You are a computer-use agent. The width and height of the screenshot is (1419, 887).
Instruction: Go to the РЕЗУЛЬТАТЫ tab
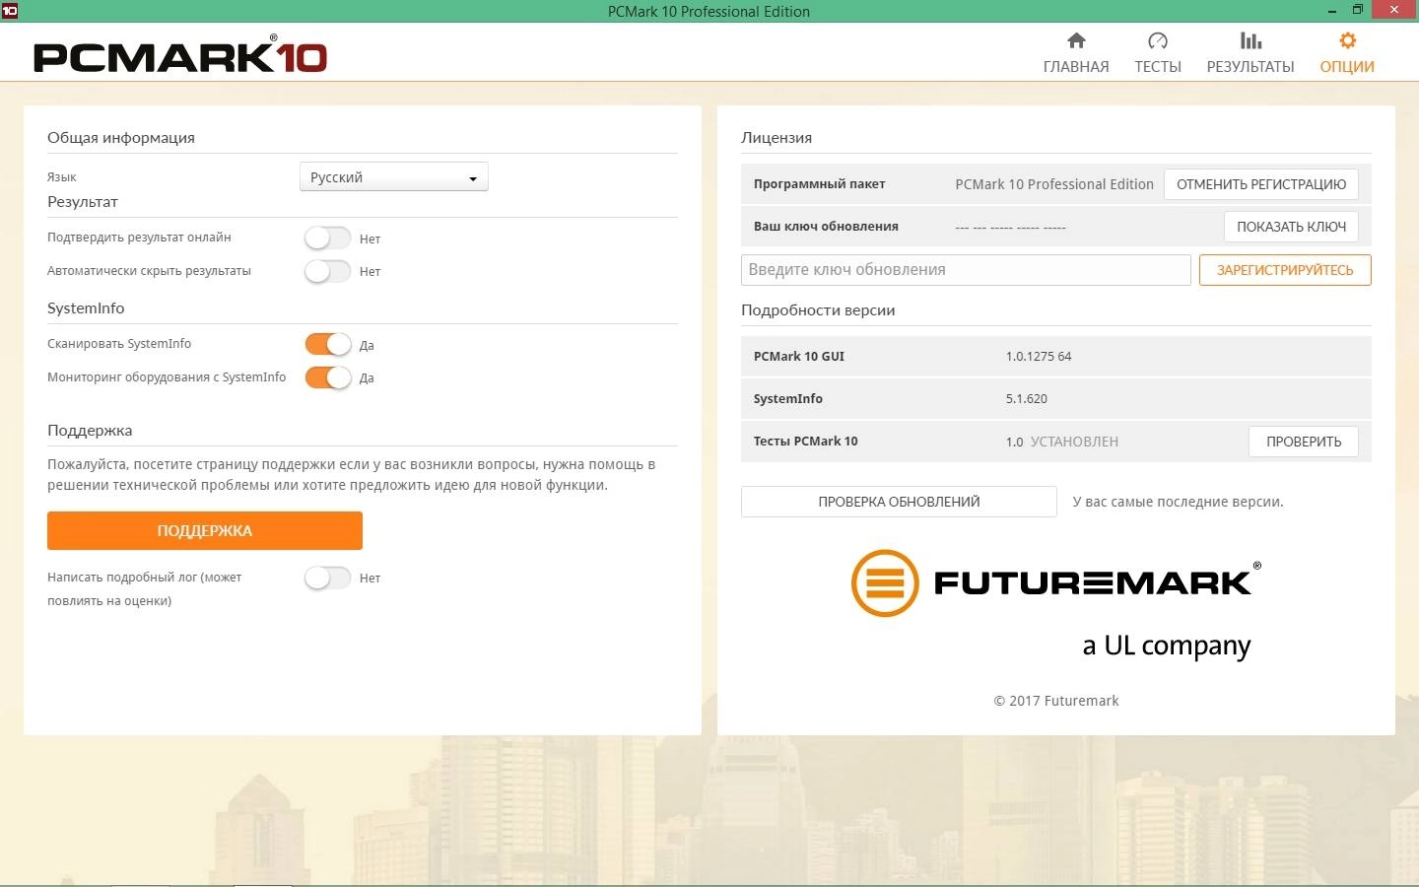click(1250, 67)
